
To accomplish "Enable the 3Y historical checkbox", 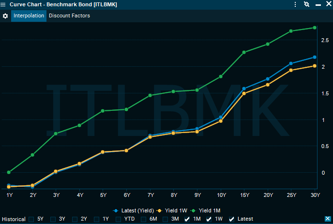I will click(53, 219).
